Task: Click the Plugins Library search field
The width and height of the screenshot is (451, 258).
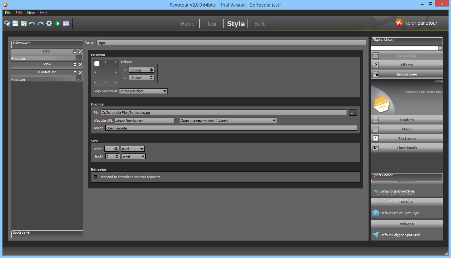Action: [x=404, y=48]
